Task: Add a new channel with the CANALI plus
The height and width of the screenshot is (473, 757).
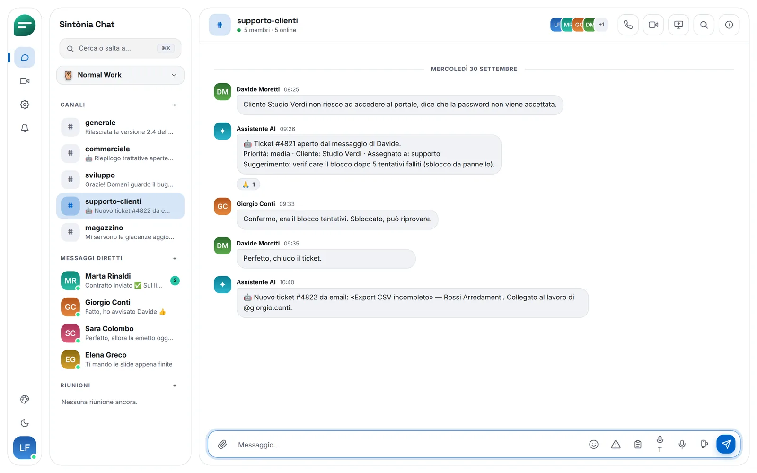Action: click(x=175, y=105)
